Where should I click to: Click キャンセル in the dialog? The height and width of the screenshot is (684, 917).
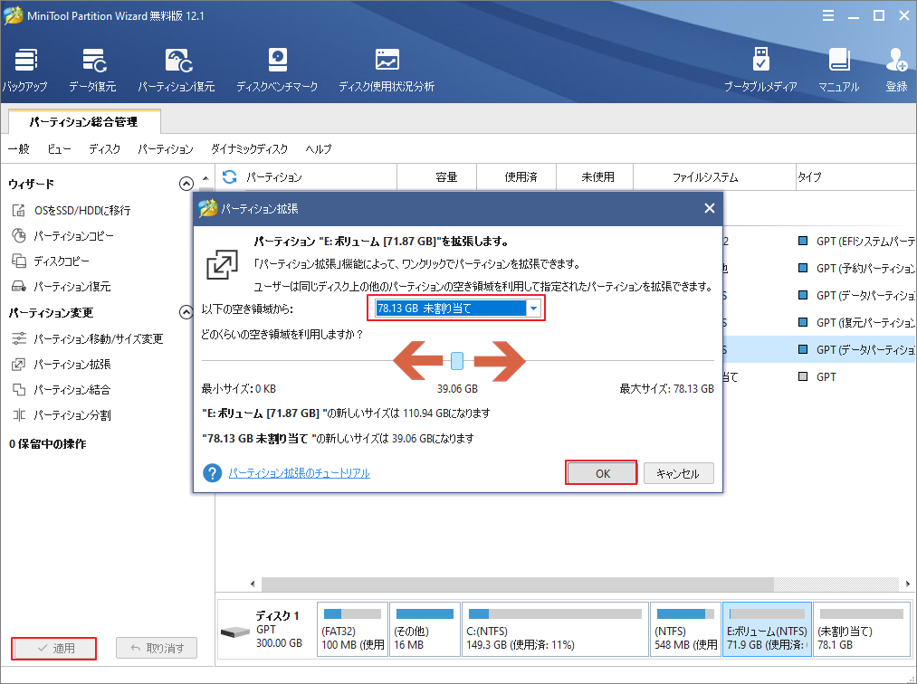pyautogui.click(x=678, y=473)
